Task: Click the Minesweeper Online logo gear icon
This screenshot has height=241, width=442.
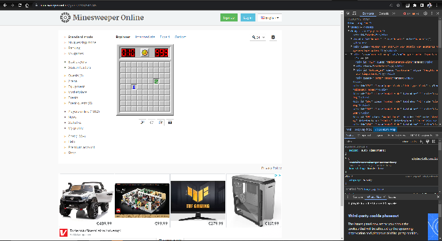Action: [65, 17]
